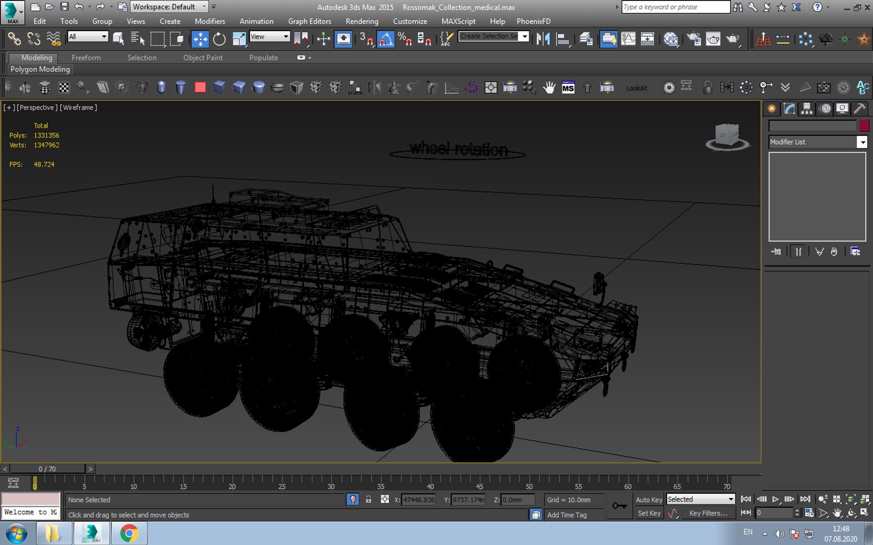Click the Set Key button
Image resolution: width=873 pixels, height=545 pixels.
[649, 513]
